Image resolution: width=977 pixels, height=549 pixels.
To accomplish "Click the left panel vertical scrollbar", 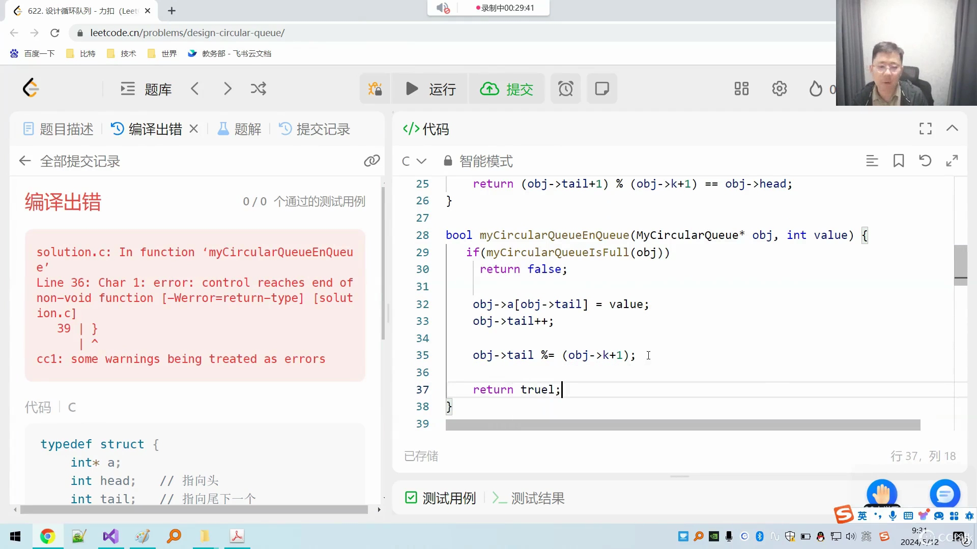I will point(383,263).
